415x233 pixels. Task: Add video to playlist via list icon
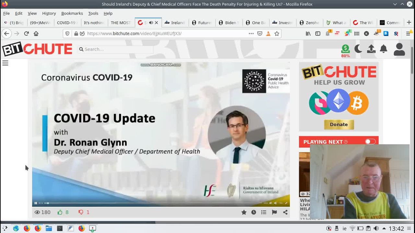pos(264,212)
